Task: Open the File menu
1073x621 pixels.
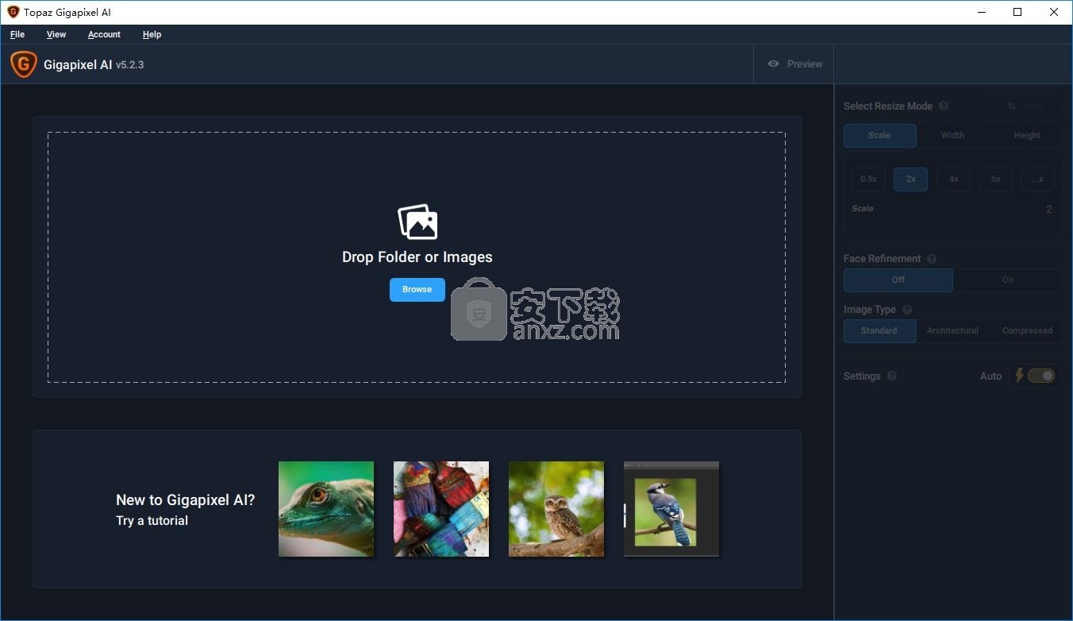Action: tap(17, 34)
